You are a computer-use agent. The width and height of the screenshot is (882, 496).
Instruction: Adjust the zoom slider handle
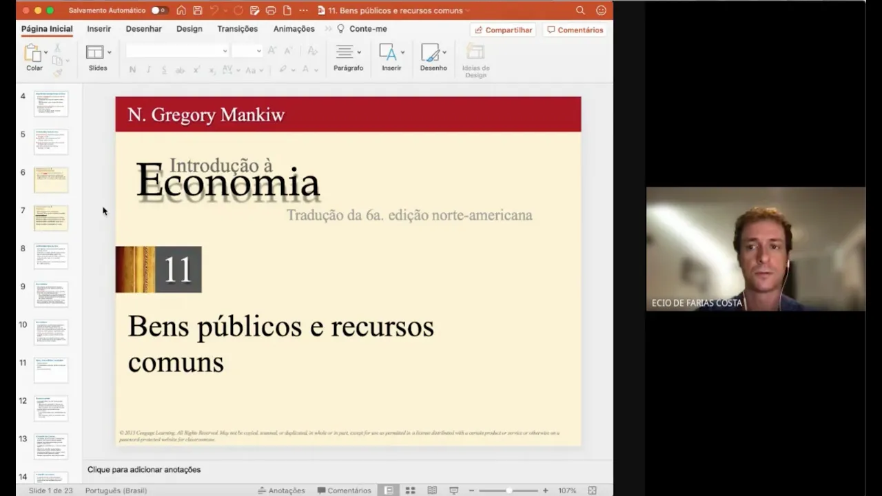click(x=509, y=490)
